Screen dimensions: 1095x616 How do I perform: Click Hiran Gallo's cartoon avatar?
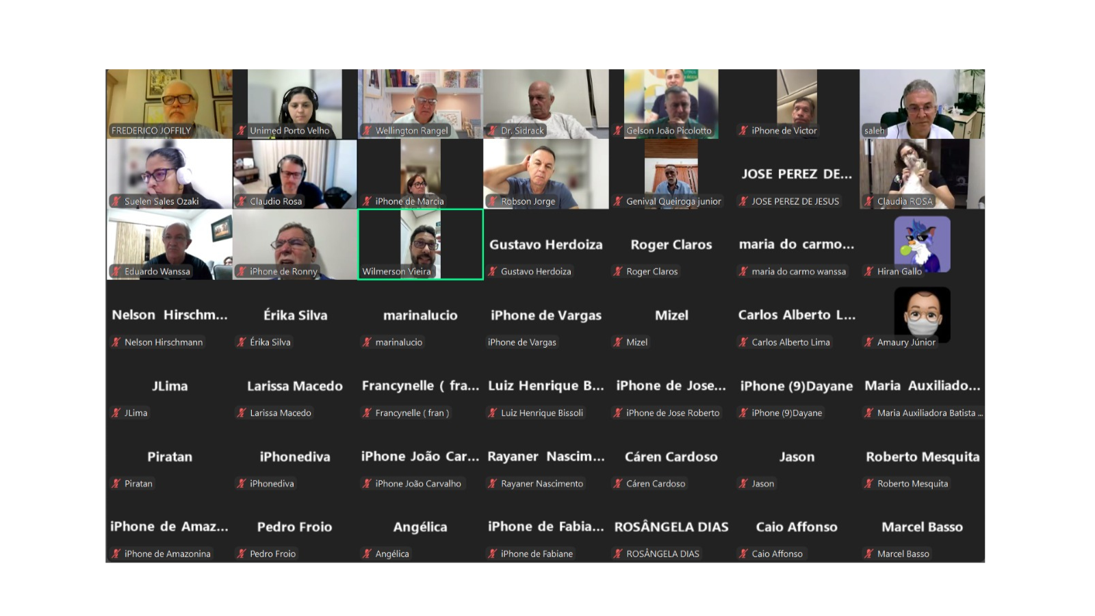[923, 244]
